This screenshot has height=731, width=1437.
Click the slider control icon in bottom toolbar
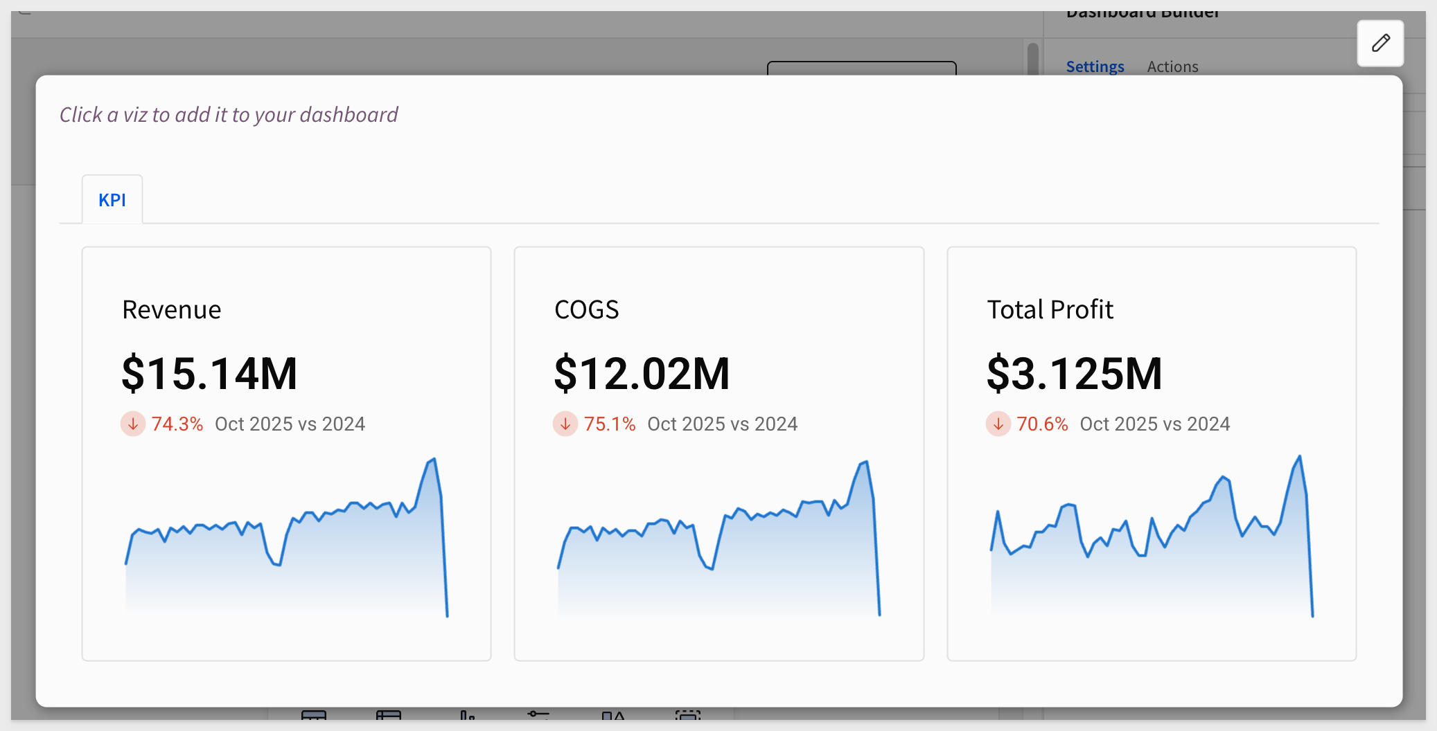pyautogui.click(x=538, y=714)
